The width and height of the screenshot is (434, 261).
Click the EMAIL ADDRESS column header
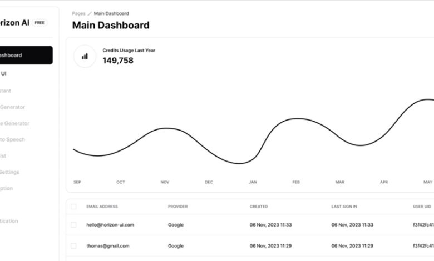coord(102,207)
